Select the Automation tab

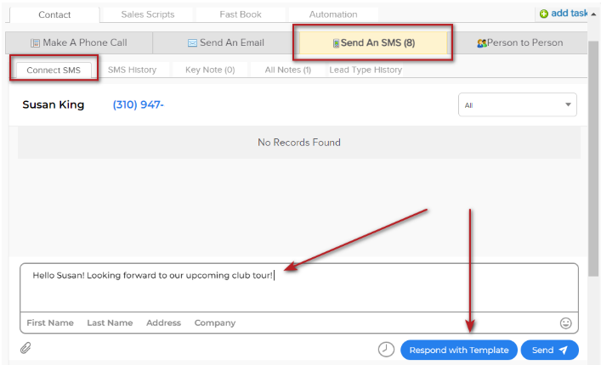(333, 14)
